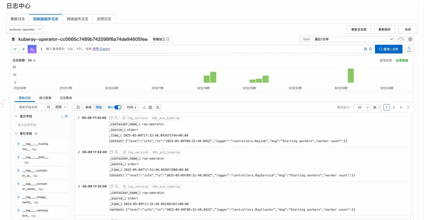Click the 更新日志库 button
The height and width of the screenshot is (220, 424).
pyautogui.click(x=359, y=29)
